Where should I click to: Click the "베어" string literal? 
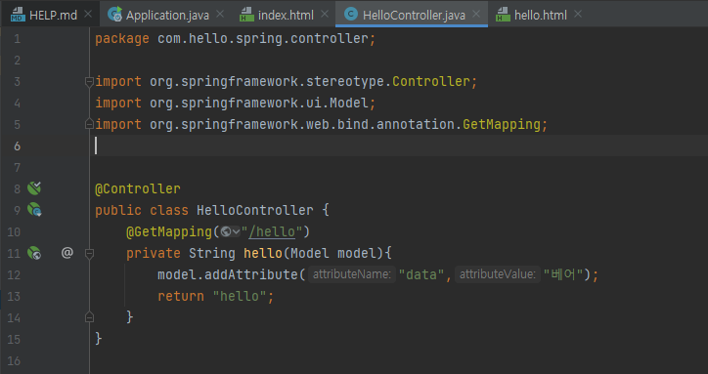(563, 274)
